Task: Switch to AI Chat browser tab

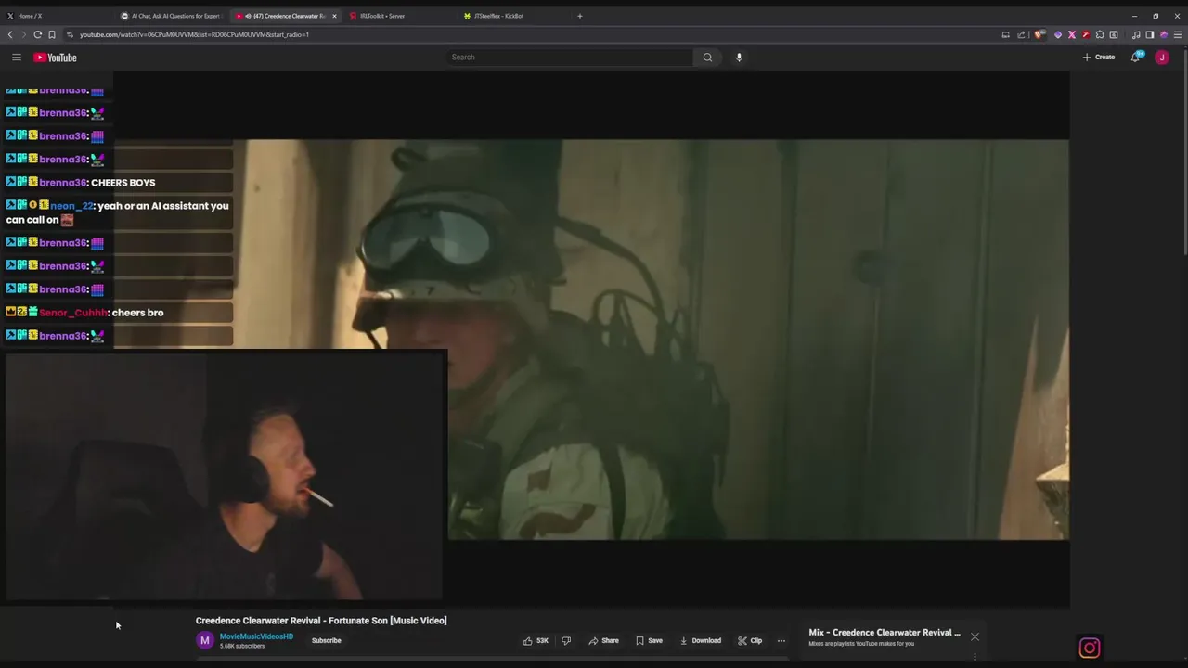Action: 170,16
